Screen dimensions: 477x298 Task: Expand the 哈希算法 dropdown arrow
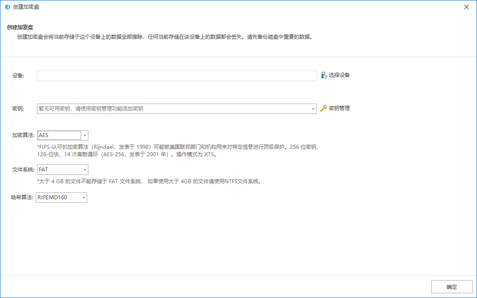point(83,198)
